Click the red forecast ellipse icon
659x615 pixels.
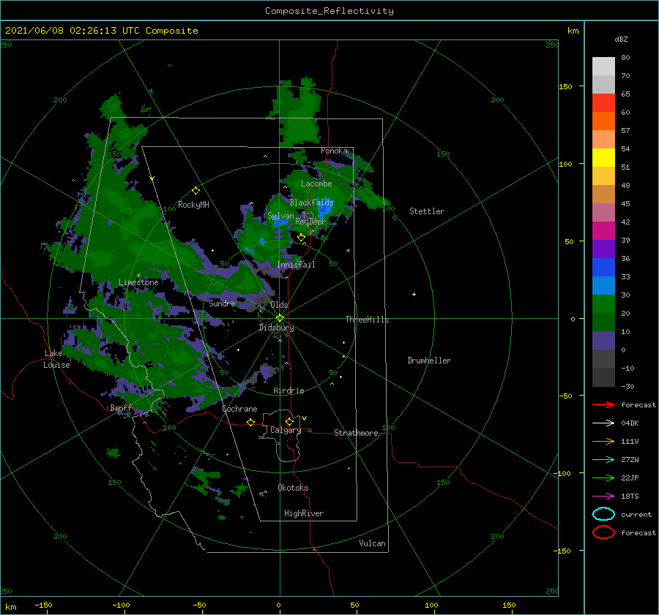pyautogui.click(x=603, y=532)
